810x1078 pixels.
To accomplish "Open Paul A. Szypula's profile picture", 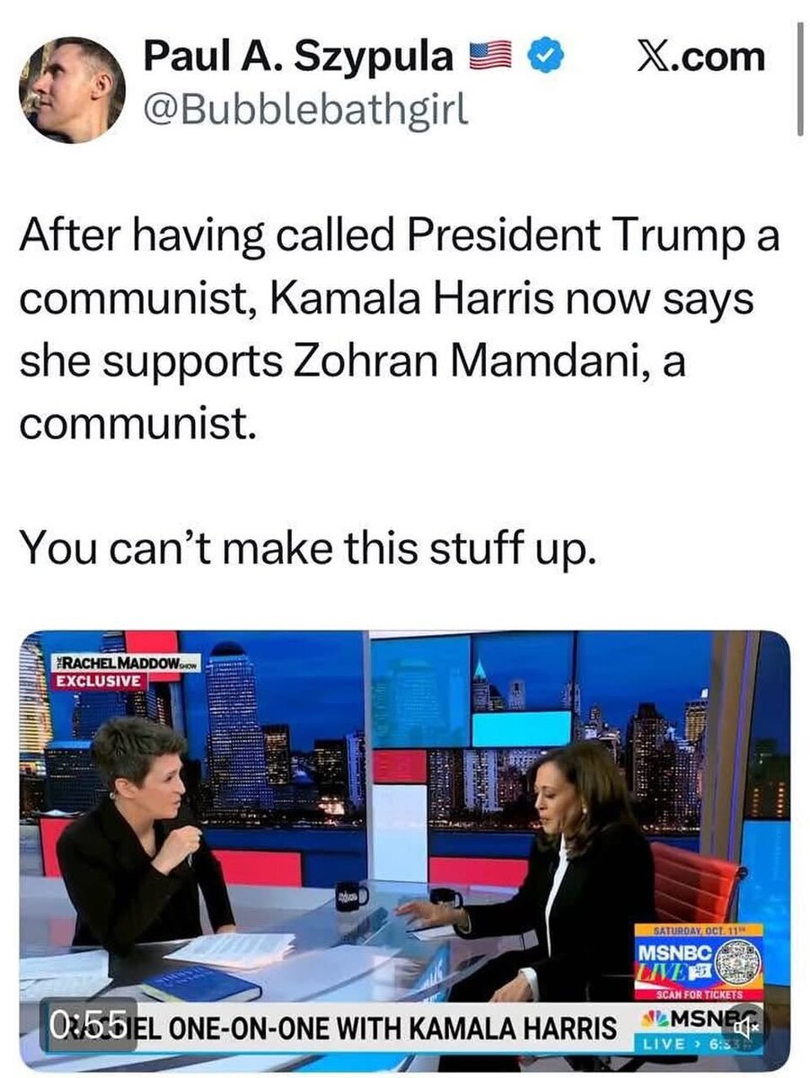I will pyautogui.click(x=72, y=89).
